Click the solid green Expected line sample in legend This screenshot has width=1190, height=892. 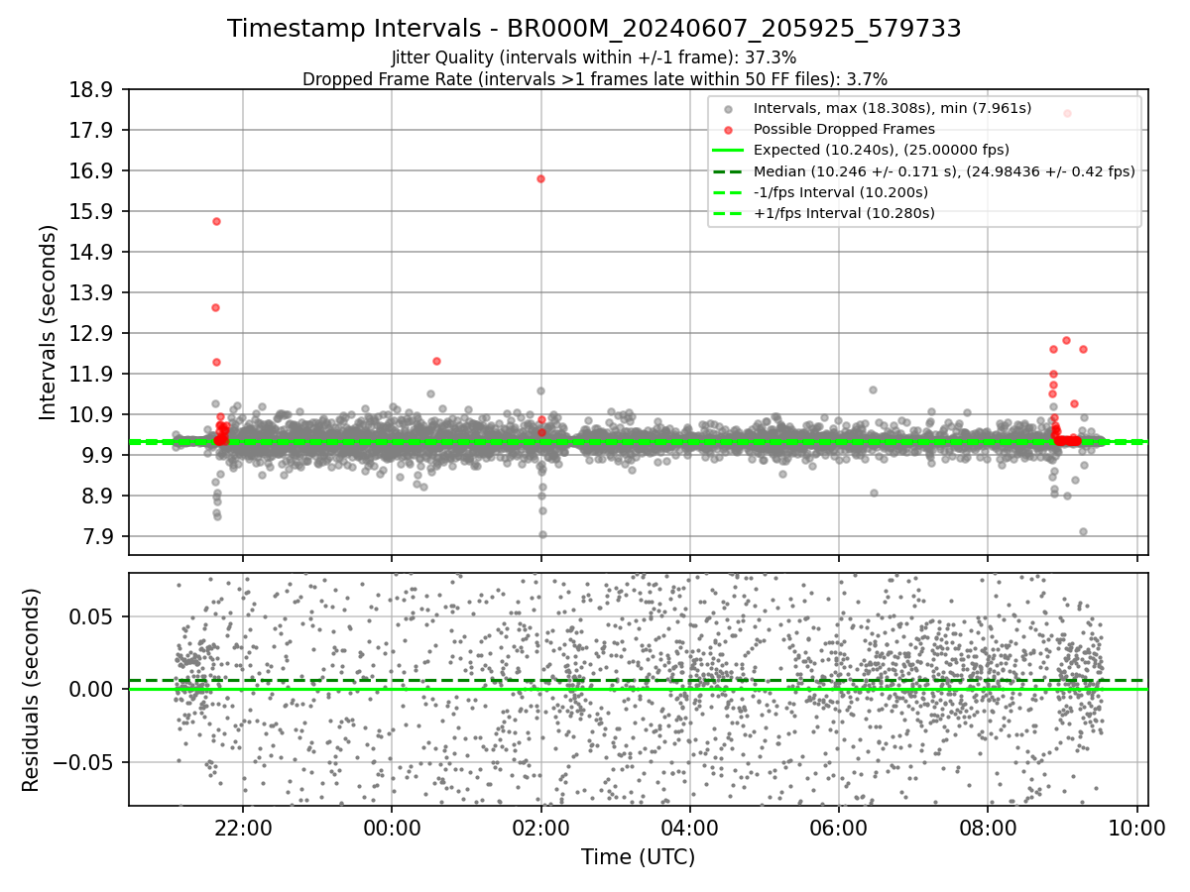729,150
